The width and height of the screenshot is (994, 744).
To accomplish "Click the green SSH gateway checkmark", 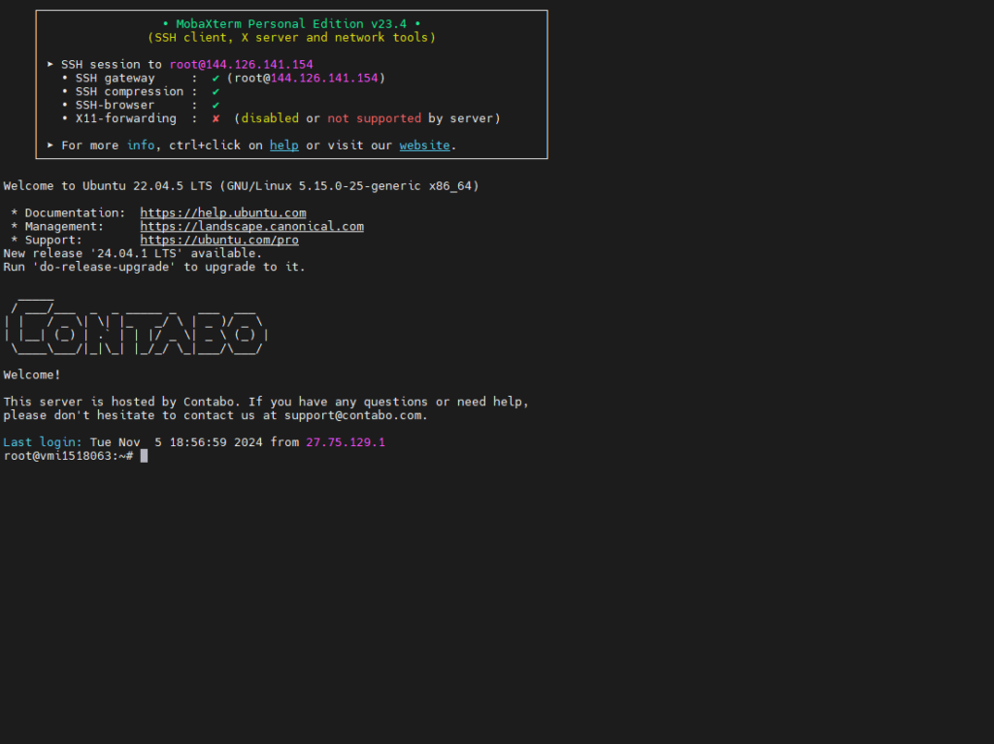I will click(215, 79).
